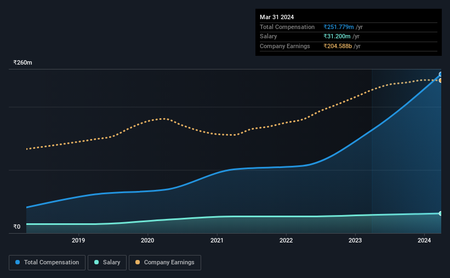Screen dimensions: 450x278
Task: Toggle the Company Earnings legend button
Action: 165,263
